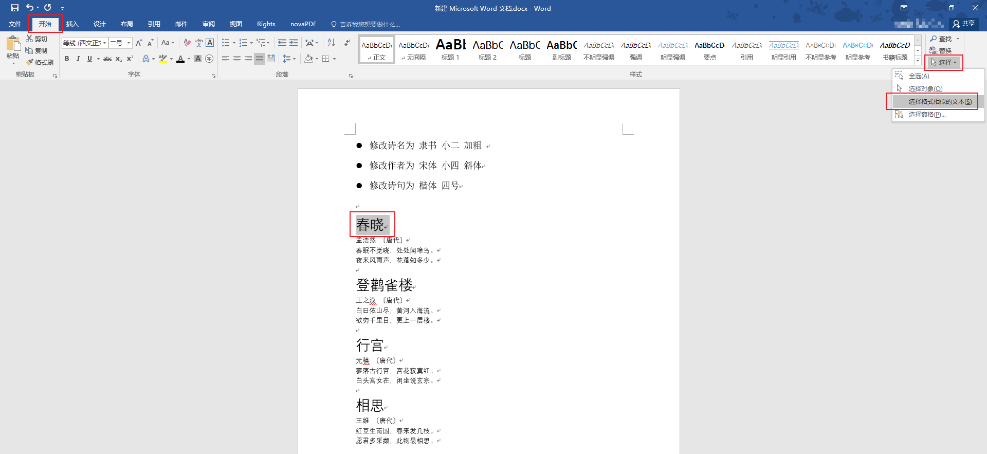Apply yellow text highlight color
Image resolution: width=987 pixels, height=454 pixels.
(x=163, y=59)
